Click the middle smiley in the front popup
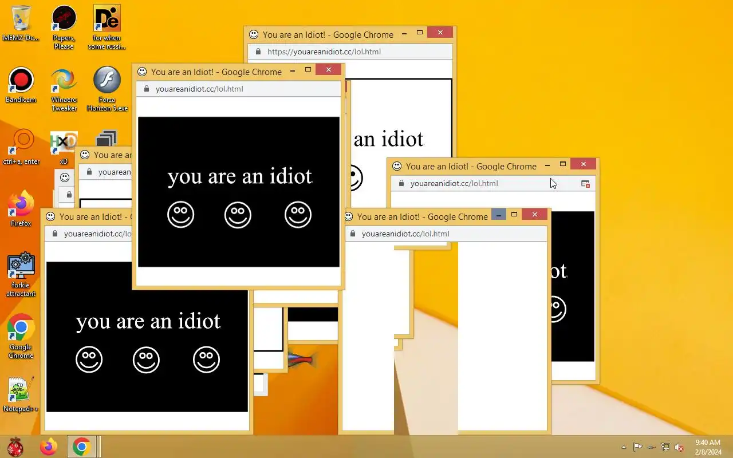 coord(238,215)
